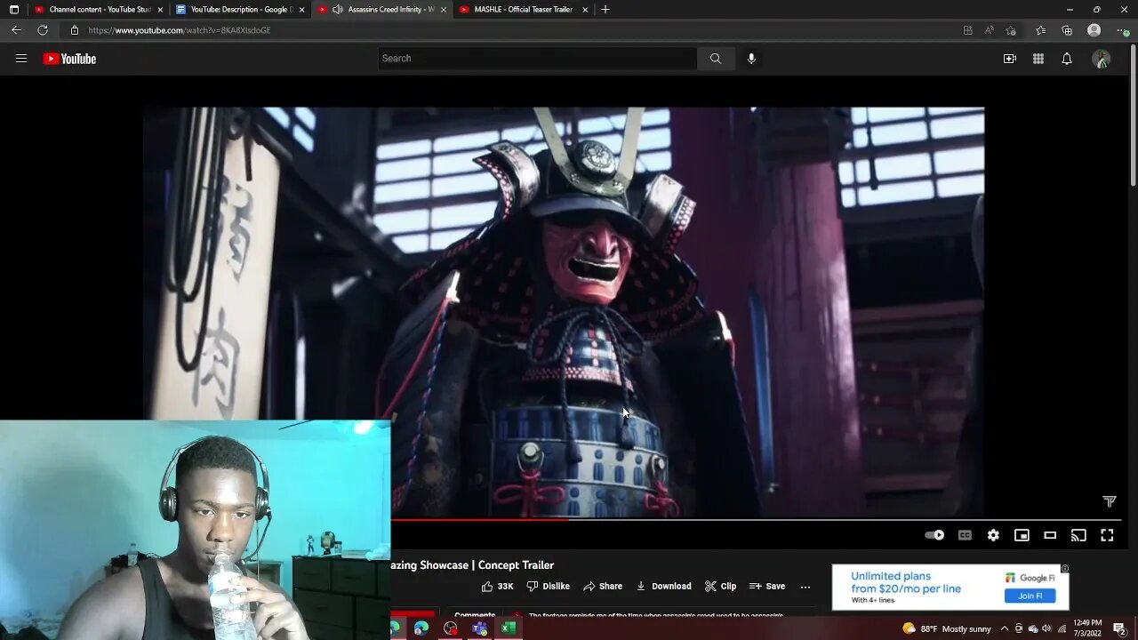The image size is (1138, 640).
Task: Seek using the red video progress bar
Action: click(x=480, y=519)
